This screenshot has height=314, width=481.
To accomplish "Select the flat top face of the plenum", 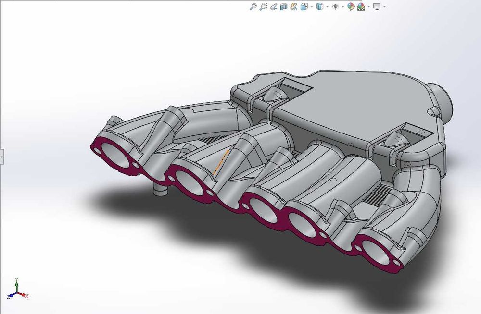I will pos(353,104).
